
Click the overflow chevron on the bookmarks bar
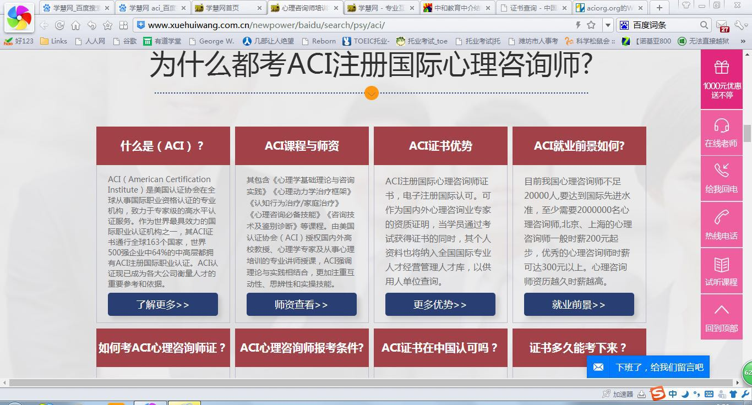744,41
